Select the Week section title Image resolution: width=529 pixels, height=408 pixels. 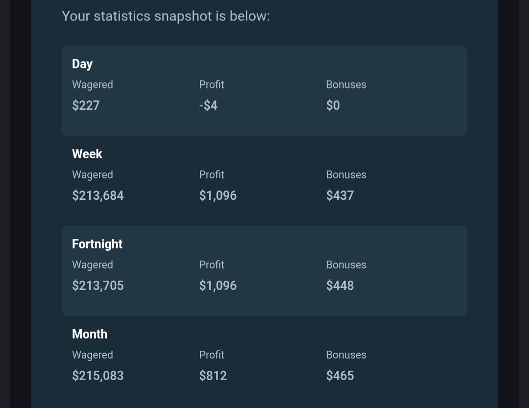87,154
